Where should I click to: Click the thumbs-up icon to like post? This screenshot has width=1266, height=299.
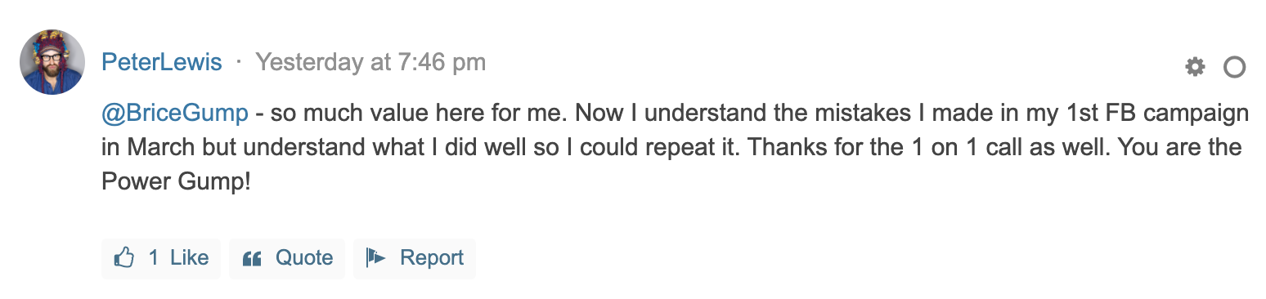[124, 258]
